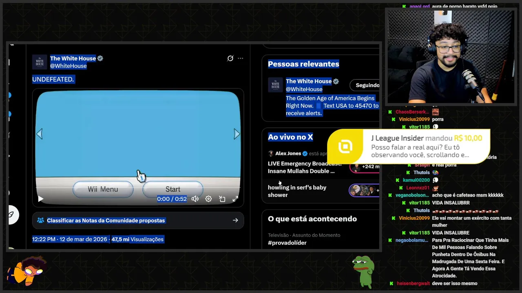Click the video's left arrow

pos(40,134)
